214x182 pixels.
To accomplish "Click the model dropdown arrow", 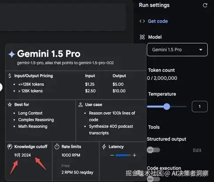I will 201,50.
